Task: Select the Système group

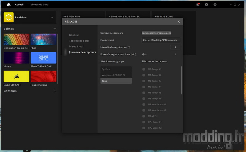Action: click(116, 69)
